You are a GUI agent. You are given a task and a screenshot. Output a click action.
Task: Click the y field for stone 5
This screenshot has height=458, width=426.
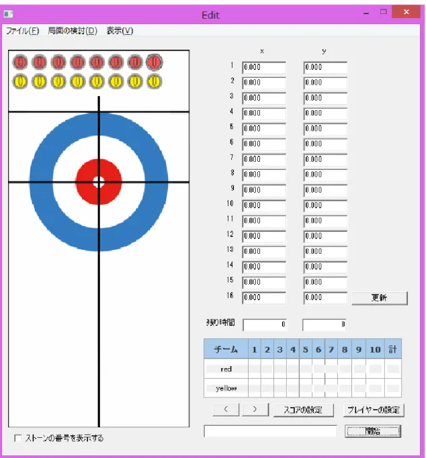[x=325, y=129]
